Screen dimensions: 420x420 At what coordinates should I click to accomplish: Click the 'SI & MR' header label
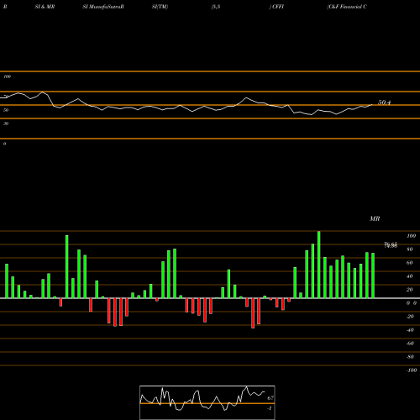coord(45,7)
